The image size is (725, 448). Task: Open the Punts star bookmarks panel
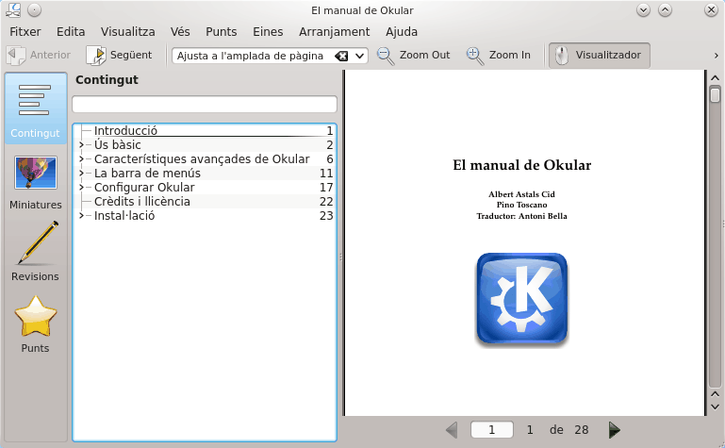[x=35, y=324]
